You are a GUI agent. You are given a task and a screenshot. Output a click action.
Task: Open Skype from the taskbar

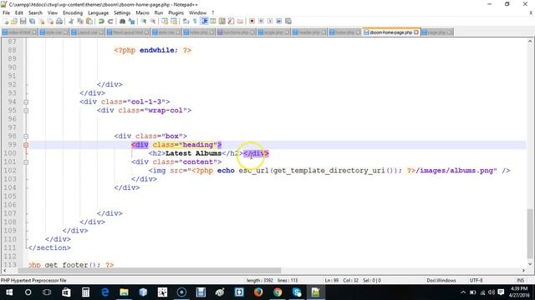[297, 292]
